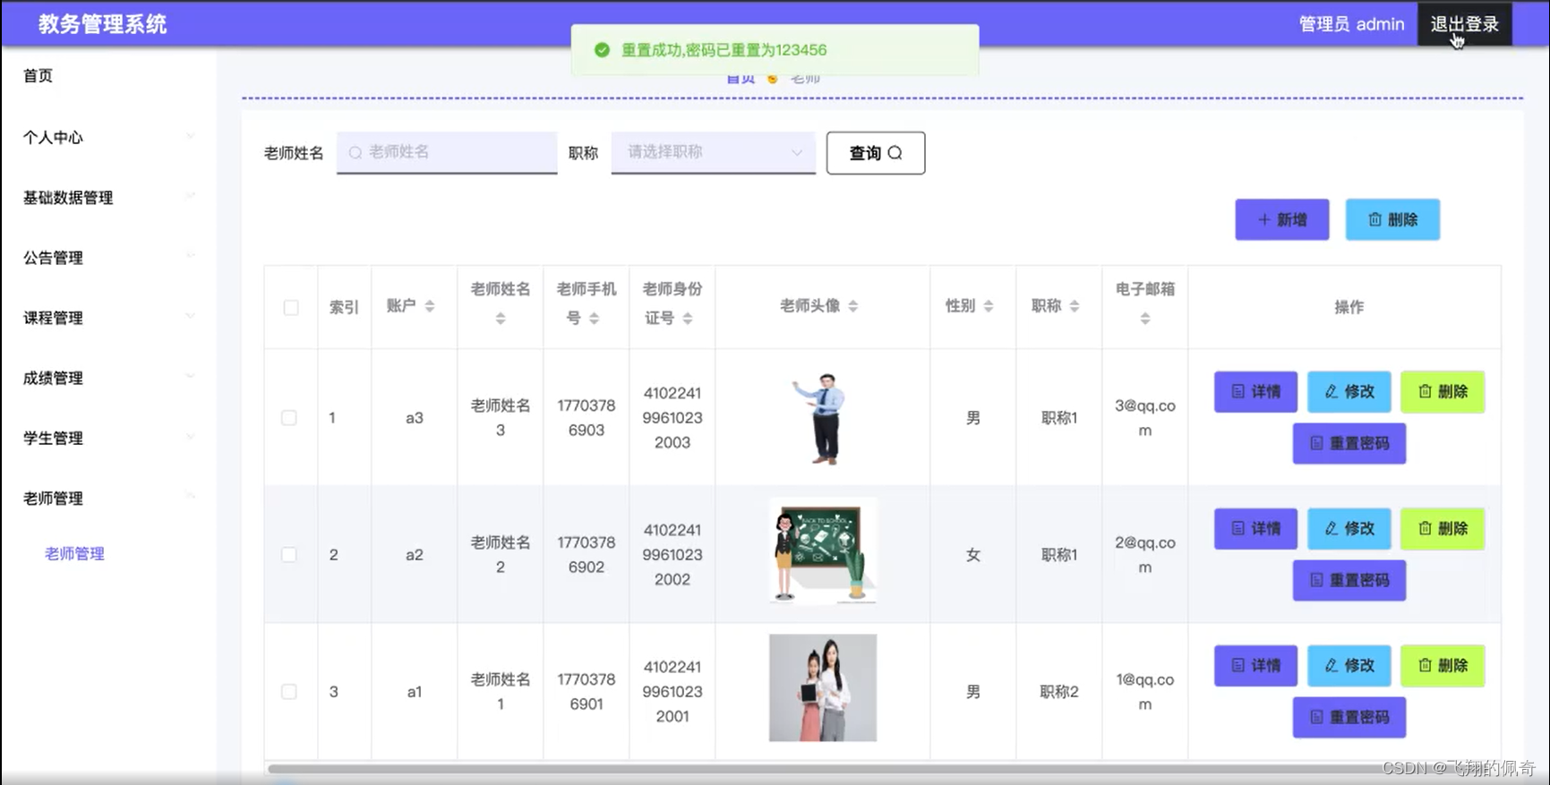Image resolution: width=1550 pixels, height=785 pixels.
Task: Go to 首页 in sidebar
Action: click(38, 76)
